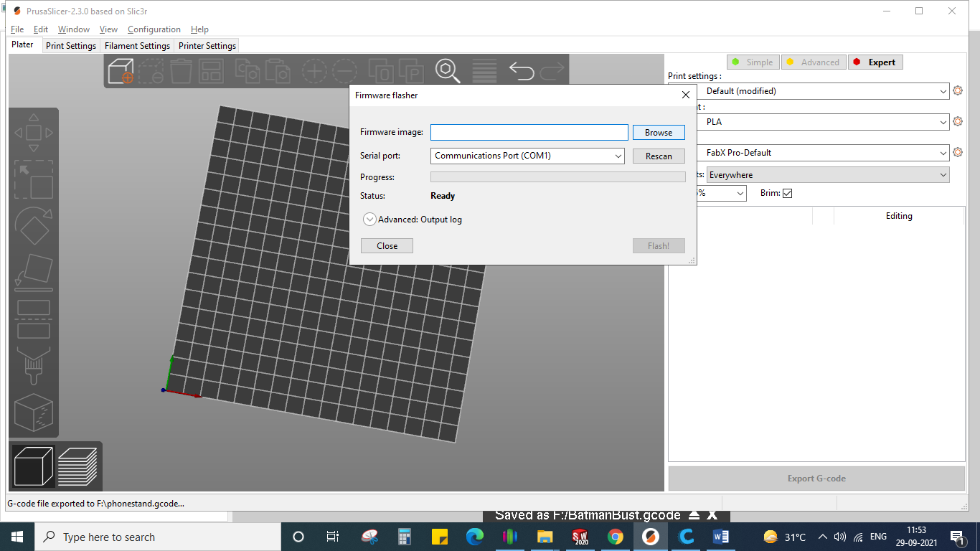Image resolution: width=980 pixels, height=551 pixels.
Task: Open the Serial port COM1 dropdown
Action: 528,156
